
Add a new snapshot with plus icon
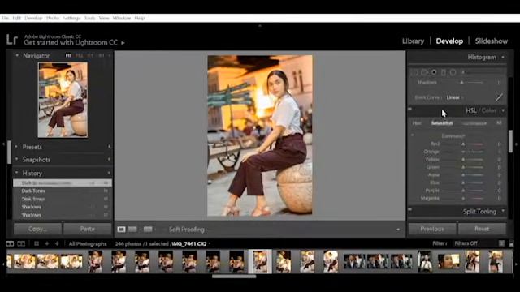coord(109,160)
